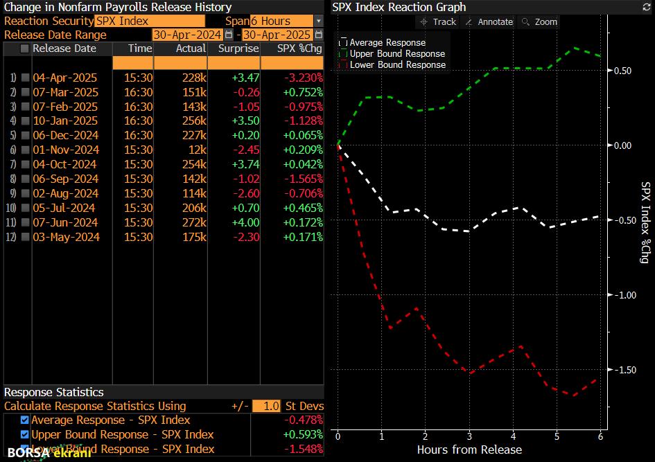Click Upper Bound Response legend marker
Viewport: 655px width, 462px height.
coord(343,53)
